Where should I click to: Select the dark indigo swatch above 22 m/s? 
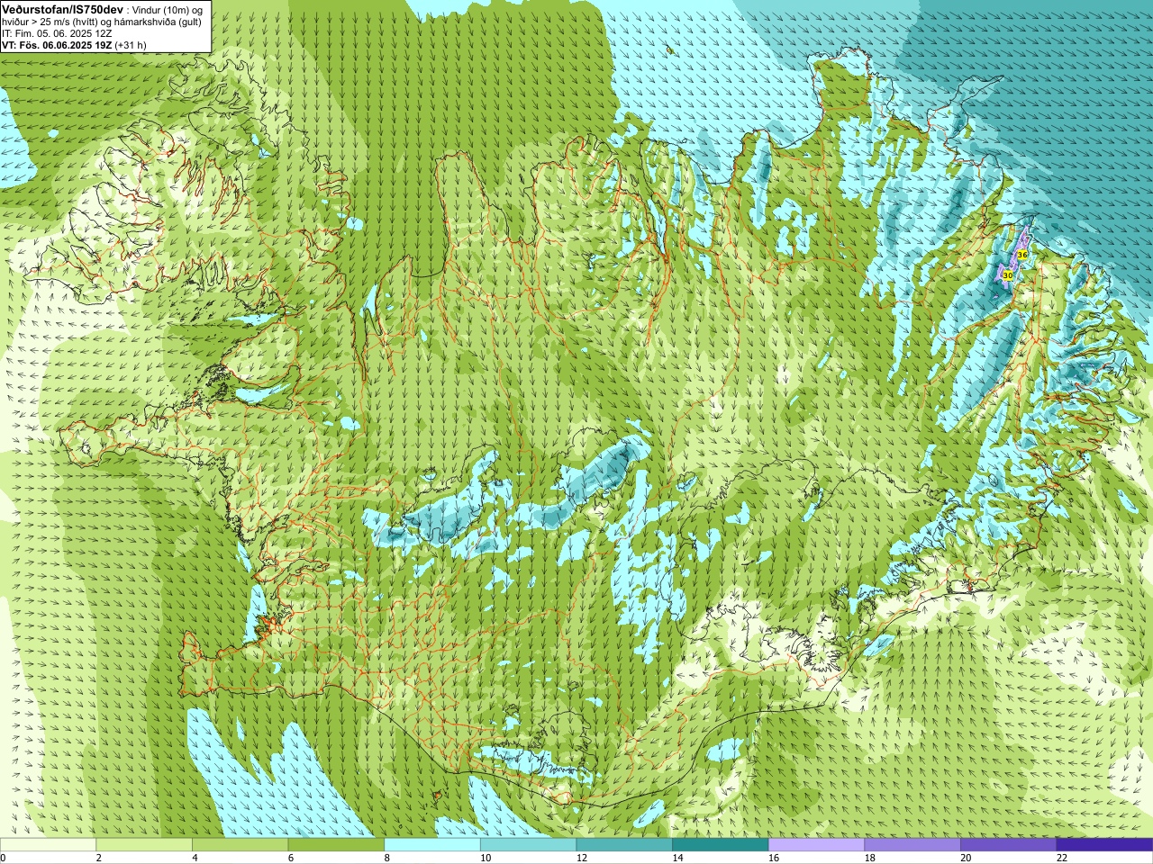pos(1104,845)
